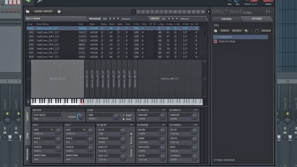Switch to the Options tab
Image resolution: width=297 pixels, height=167 pixels.
point(256,19)
